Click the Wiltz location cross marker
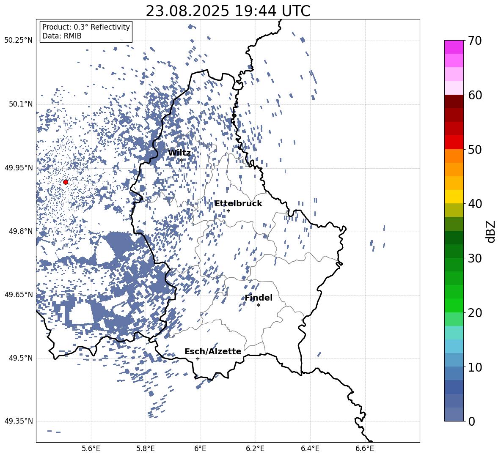This screenshot has width=501, height=457. 182,160
